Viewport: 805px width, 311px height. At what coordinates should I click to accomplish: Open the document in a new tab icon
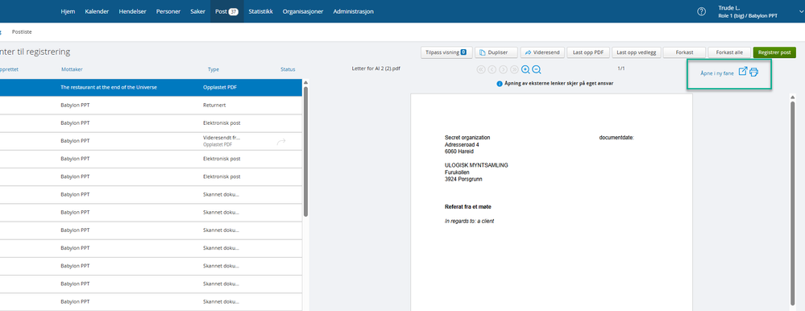pyautogui.click(x=742, y=72)
